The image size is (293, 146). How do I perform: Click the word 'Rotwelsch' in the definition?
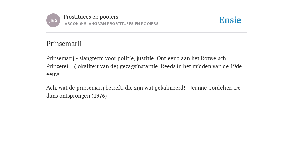coord(213,58)
